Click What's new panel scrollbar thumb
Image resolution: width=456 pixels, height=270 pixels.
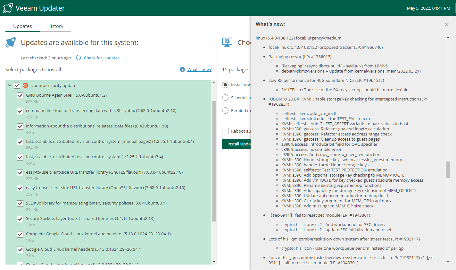(448, 170)
